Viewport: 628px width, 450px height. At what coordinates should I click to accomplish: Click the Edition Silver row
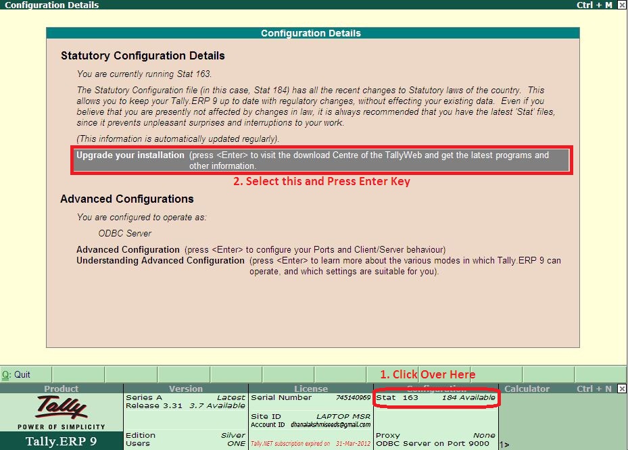(185, 435)
